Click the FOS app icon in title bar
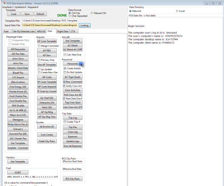Viewport: 224px width, 186px height. pos(4,3)
